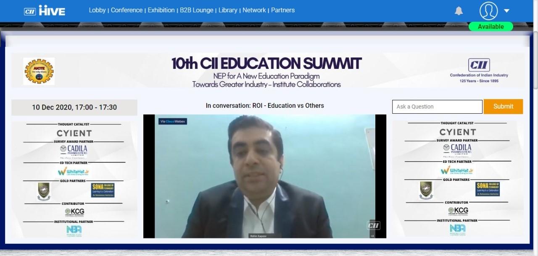Screen dimensions: 538x256
Task: Click the CII watermark logo in the video
Action: (x=374, y=225)
